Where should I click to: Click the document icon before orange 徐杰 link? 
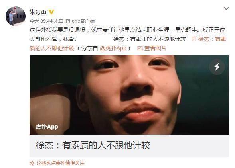pos(194,39)
